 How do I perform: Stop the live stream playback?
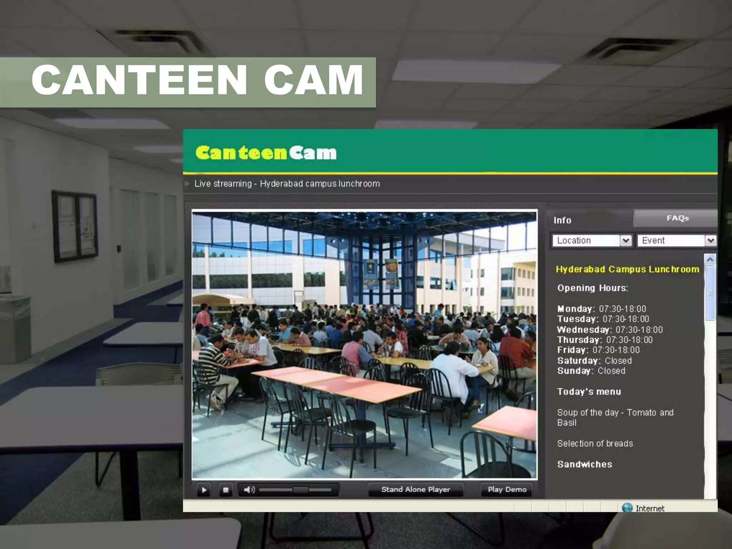point(226,490)
